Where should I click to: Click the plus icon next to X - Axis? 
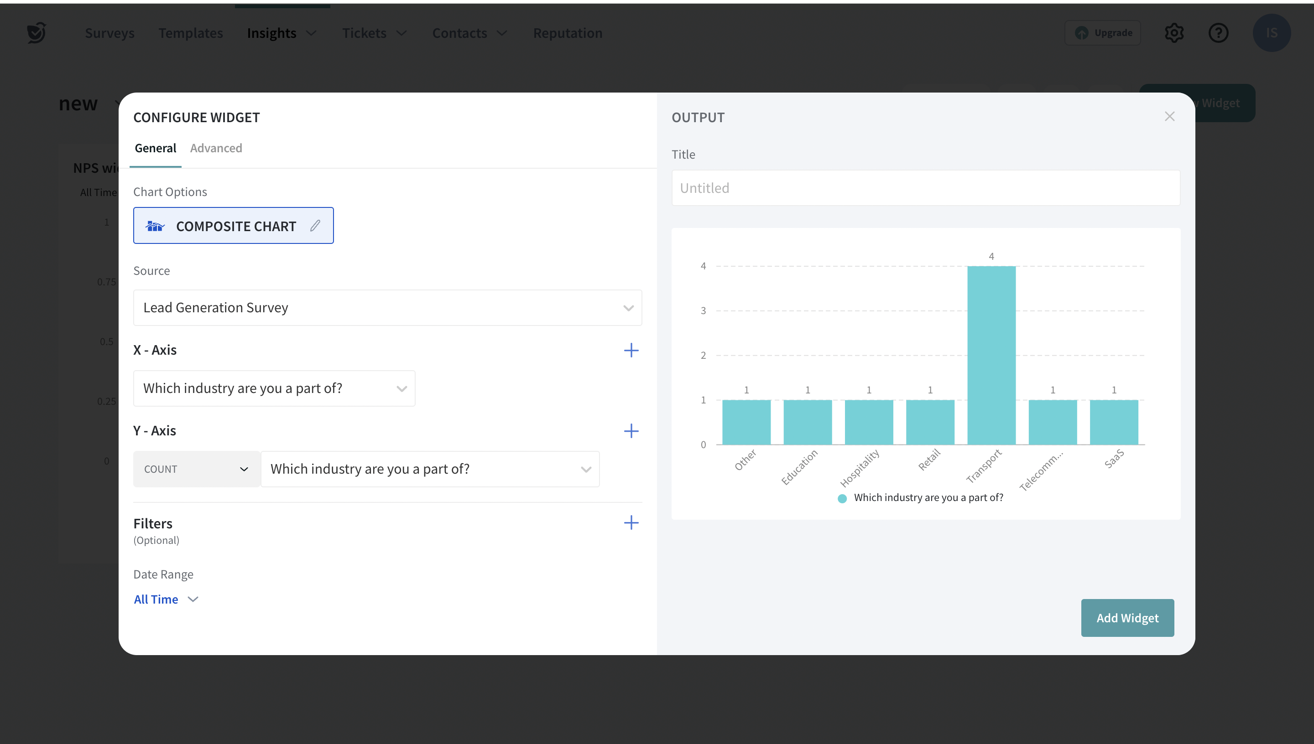point(631,350)
